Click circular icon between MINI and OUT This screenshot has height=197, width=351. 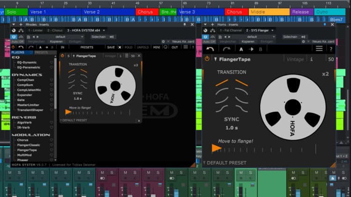pos(165,47)
